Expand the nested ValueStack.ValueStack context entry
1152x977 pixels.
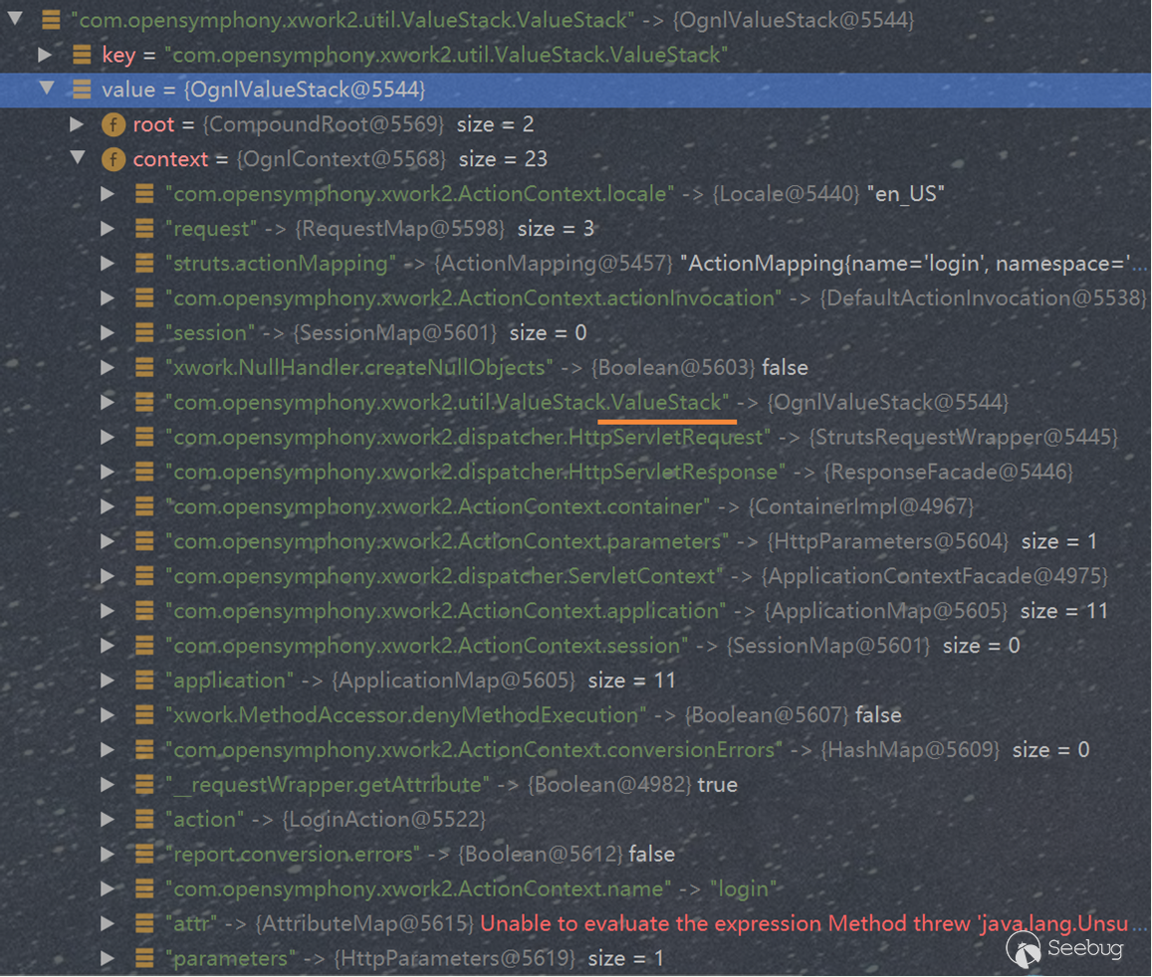click(x=108, y=402)
